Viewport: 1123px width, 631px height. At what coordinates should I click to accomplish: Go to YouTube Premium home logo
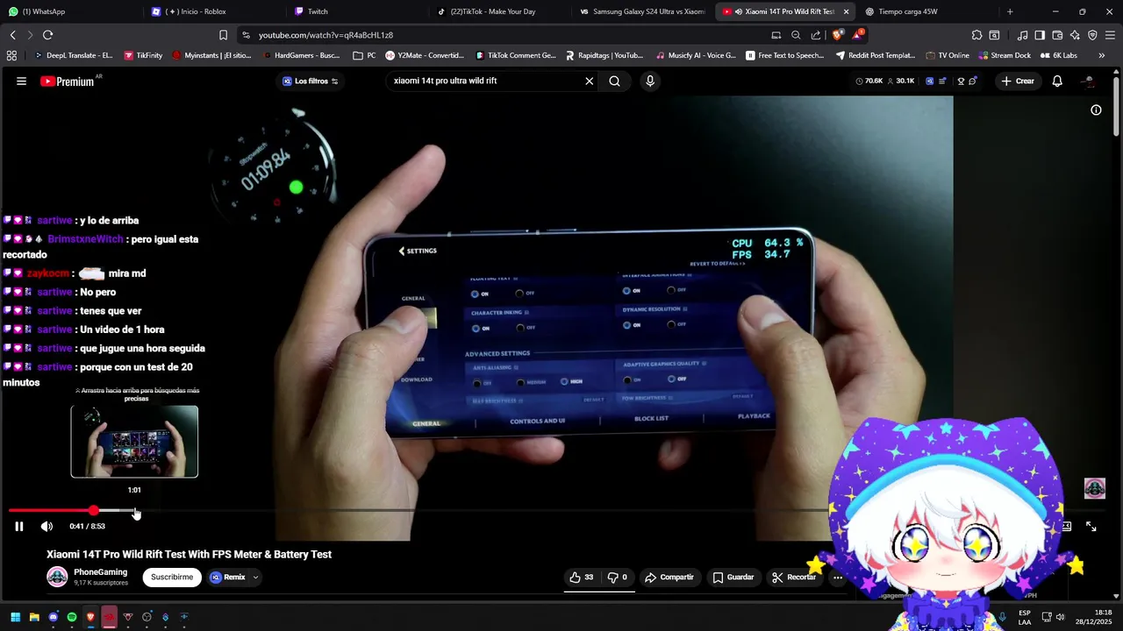tap(68, 82)
